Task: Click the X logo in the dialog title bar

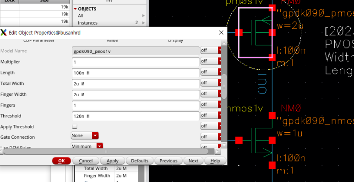Action: tap(4, 33)
